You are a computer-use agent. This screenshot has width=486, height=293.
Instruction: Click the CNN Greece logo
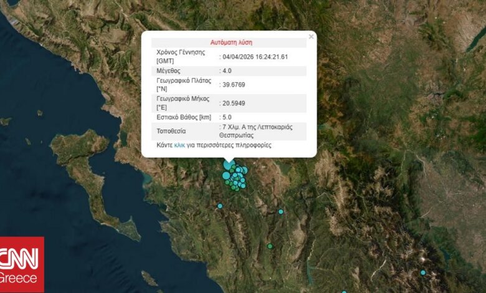click(x=22, y=264)
